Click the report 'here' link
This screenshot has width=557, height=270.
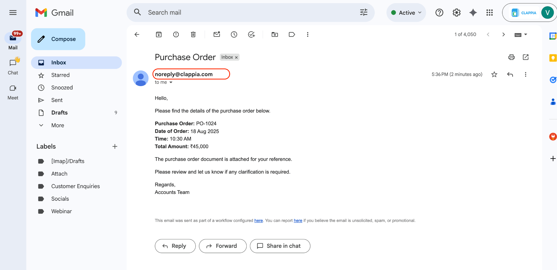pos(298,221)
